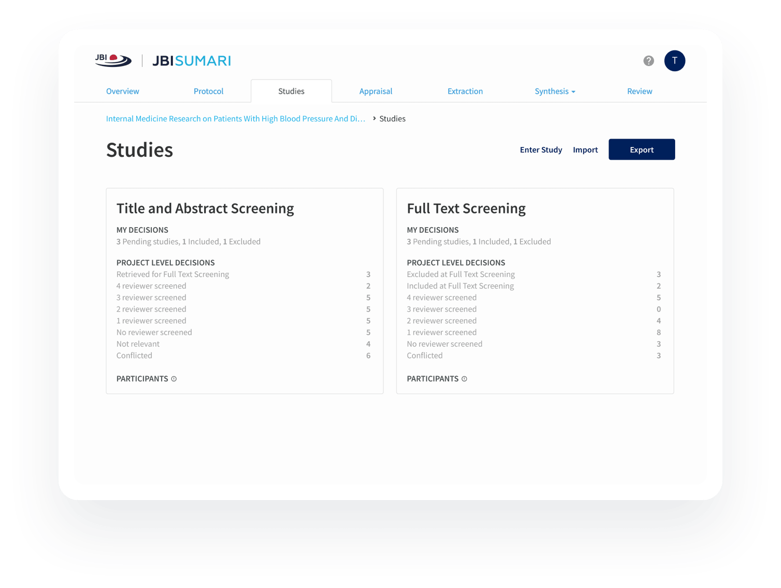Select the Title and Abstract Screening card
781x588 pixels.
(x=244, y=291)
